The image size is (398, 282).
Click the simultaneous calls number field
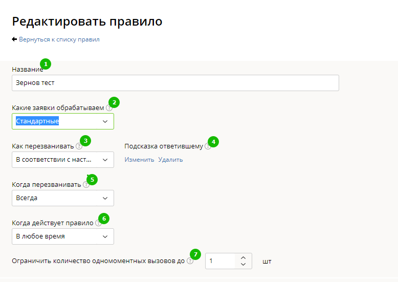pos(220,261)
